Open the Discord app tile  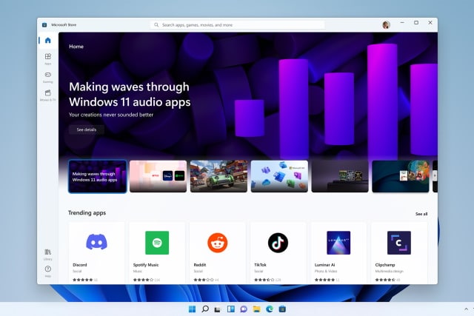[96, 252]
